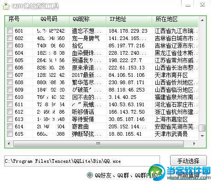Mark the checkbox for row 608
The height and width of the screenshot is (184, 211).
click(x=10, y=82)
